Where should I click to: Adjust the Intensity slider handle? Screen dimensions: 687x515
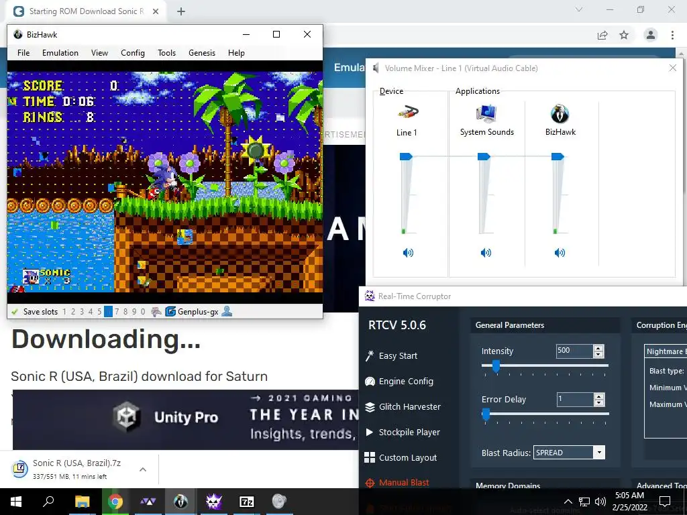(x=496, y=365)
